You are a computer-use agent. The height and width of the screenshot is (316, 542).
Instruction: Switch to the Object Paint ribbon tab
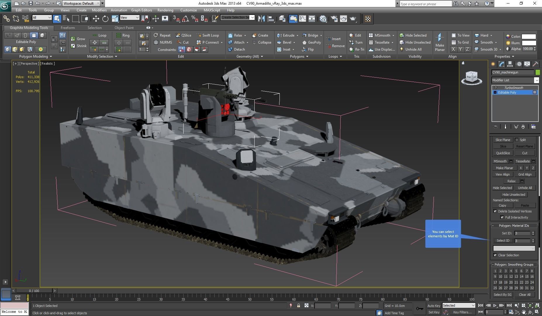click(124, 28)
